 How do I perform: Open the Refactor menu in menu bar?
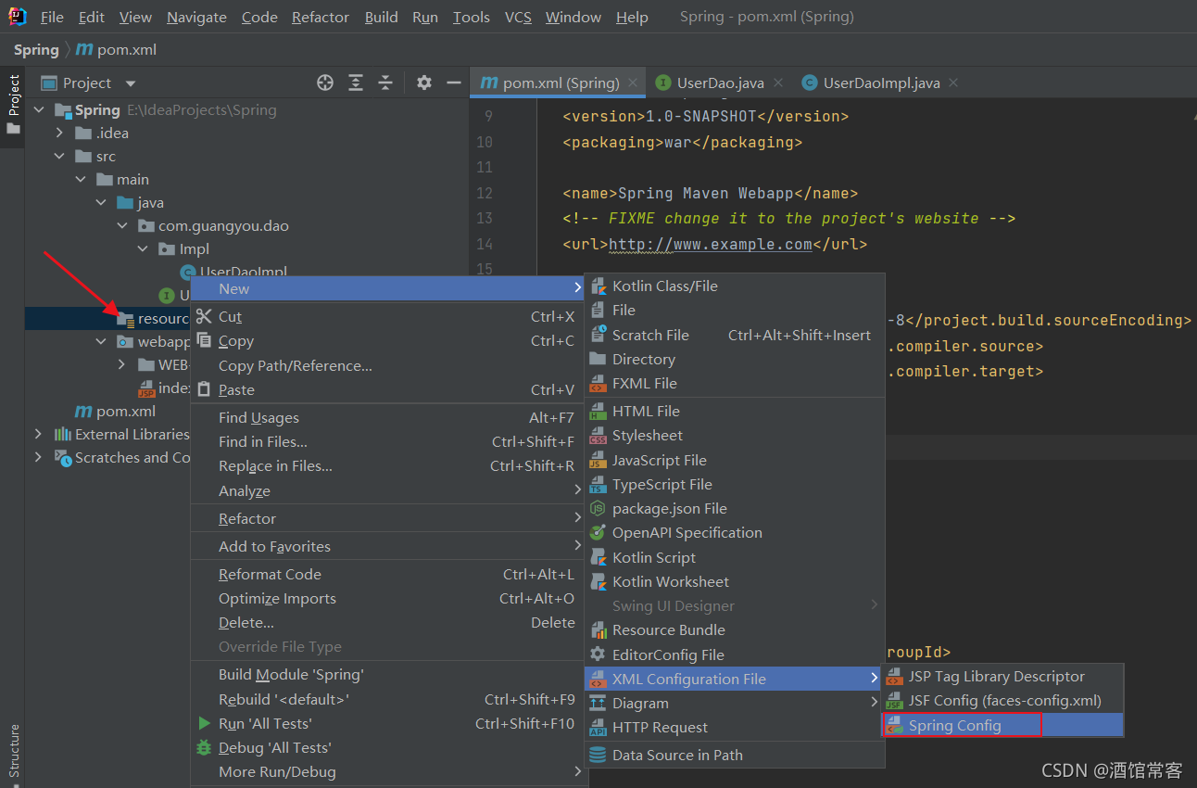321,17
